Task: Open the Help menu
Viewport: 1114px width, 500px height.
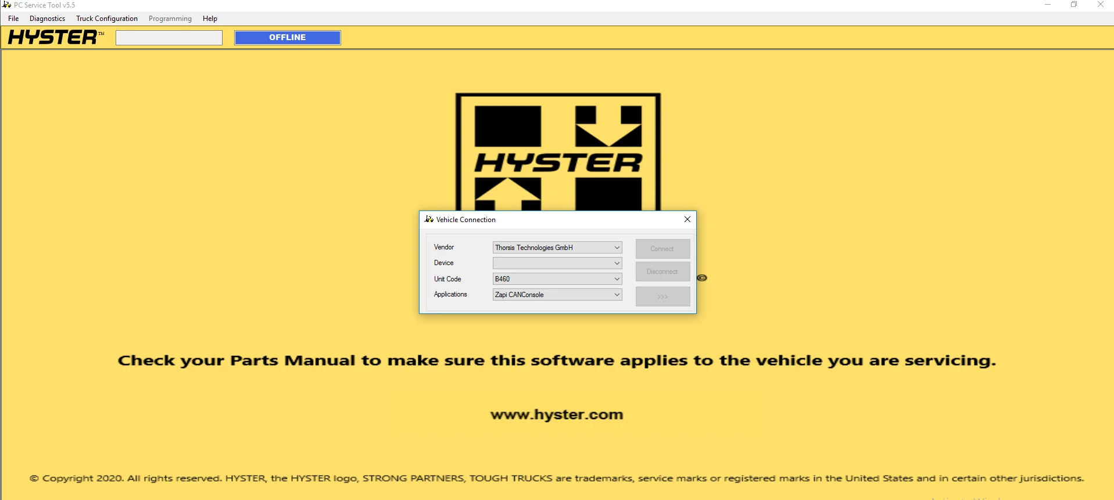Action: coord(210,19)
